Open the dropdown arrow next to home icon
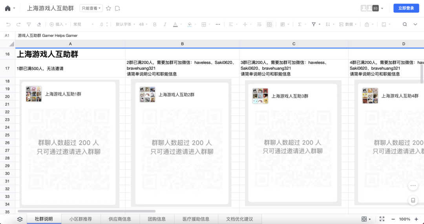The image size is (424, 224). 14,8
